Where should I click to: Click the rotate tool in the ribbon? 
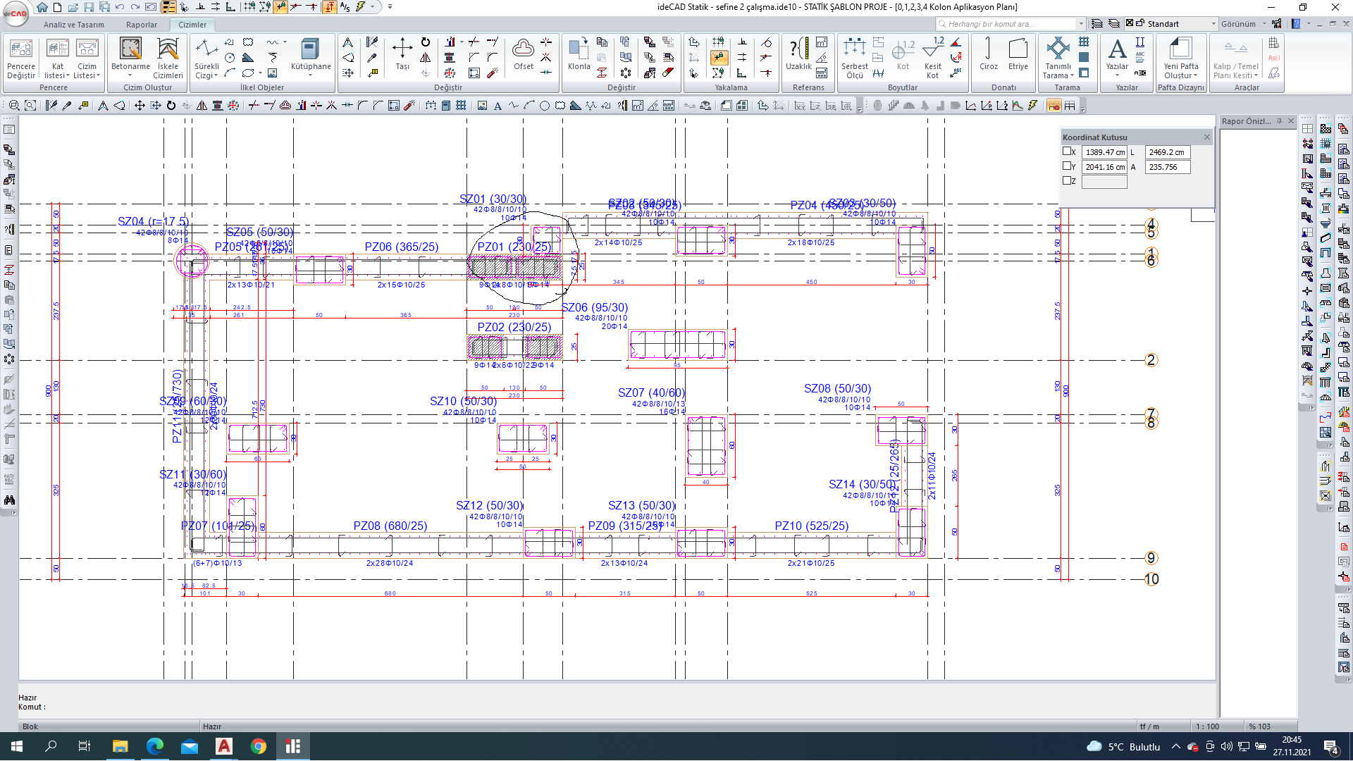coord(426,42)
